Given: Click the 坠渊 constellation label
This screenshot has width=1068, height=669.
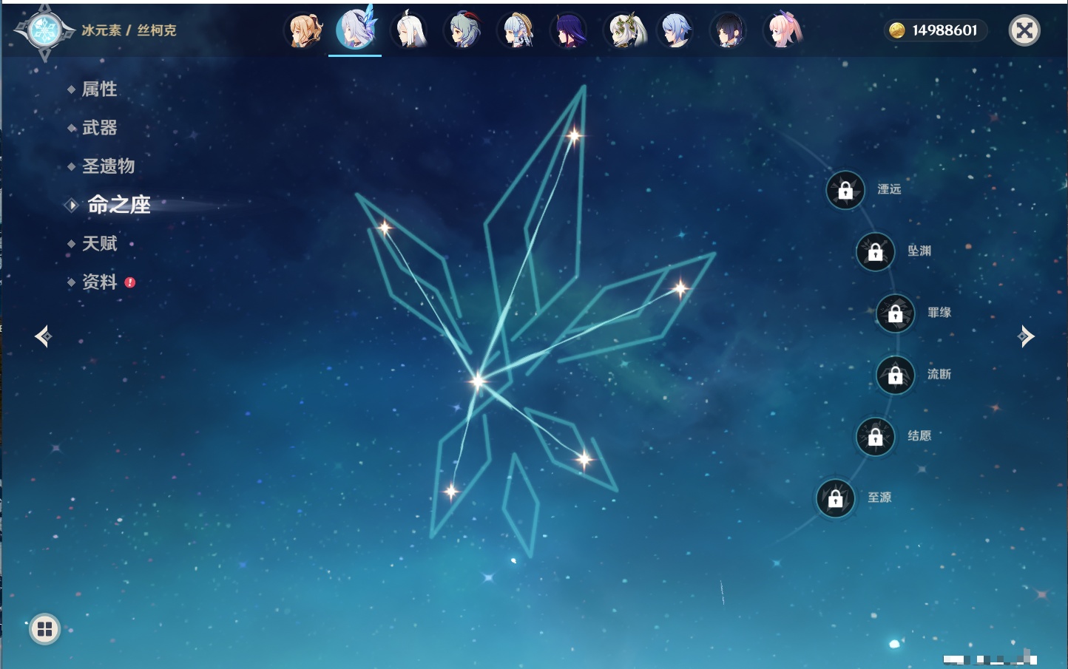Looking at the screenshot, I should 919,251.
